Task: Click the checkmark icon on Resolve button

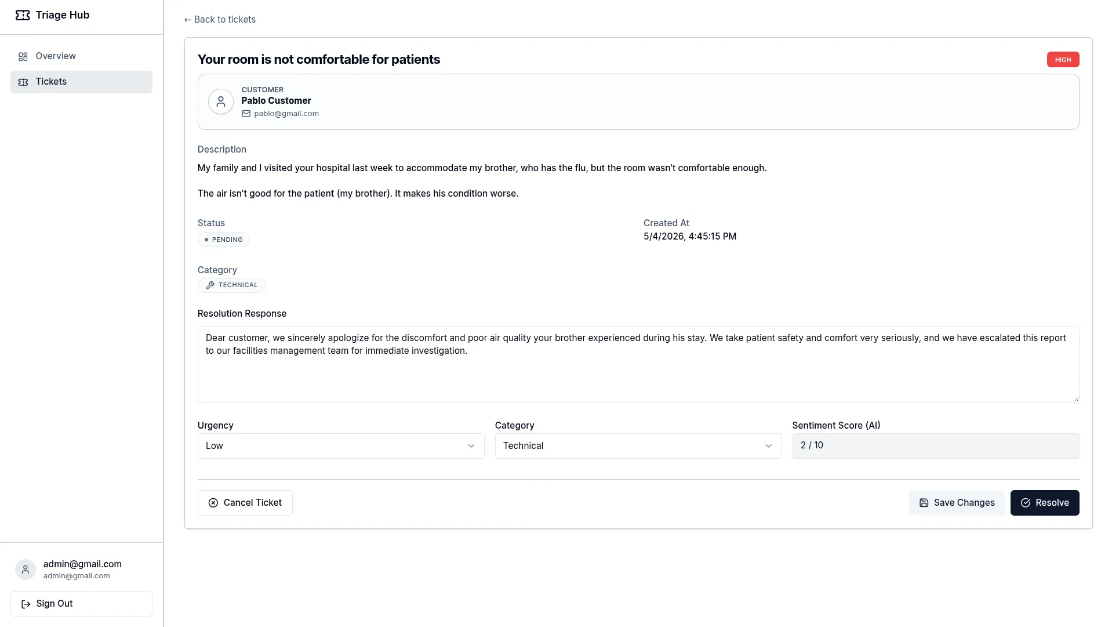Action: pyautogui.click(x=1026, y=503)
